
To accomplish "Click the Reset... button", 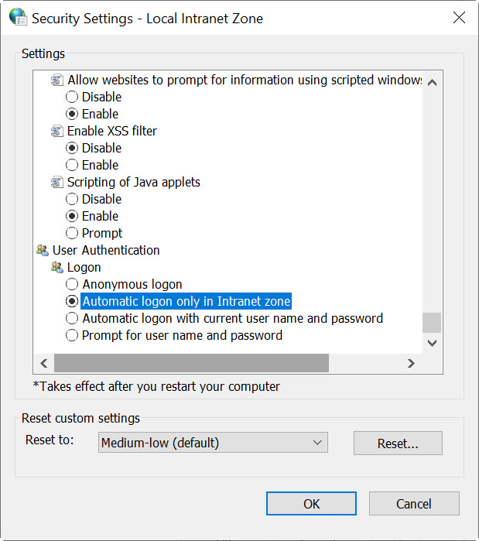I will [x=398, y=443].
